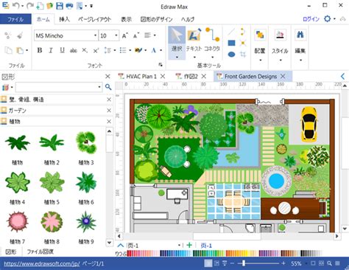Switch to the 挿入 ribbon tab

pos(64,19)
